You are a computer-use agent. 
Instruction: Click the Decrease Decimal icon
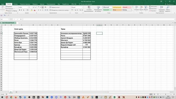pyautogui.click(x=82, y=10)
